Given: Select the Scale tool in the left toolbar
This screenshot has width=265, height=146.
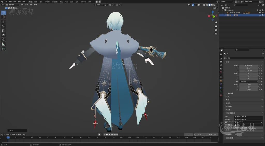Looking at the screenshot, I should 3,30.
